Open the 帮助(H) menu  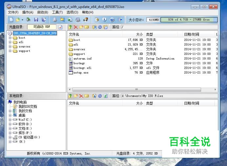tap(88, 12)
